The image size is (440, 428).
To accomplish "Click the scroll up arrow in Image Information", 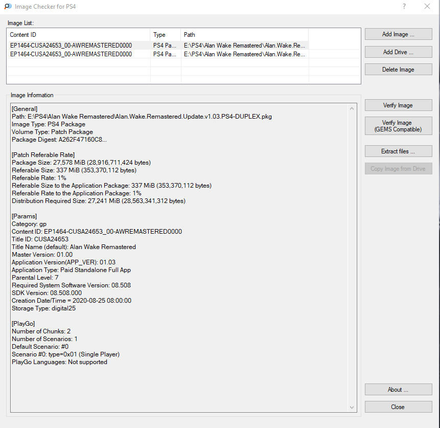I will click(352, 108).
